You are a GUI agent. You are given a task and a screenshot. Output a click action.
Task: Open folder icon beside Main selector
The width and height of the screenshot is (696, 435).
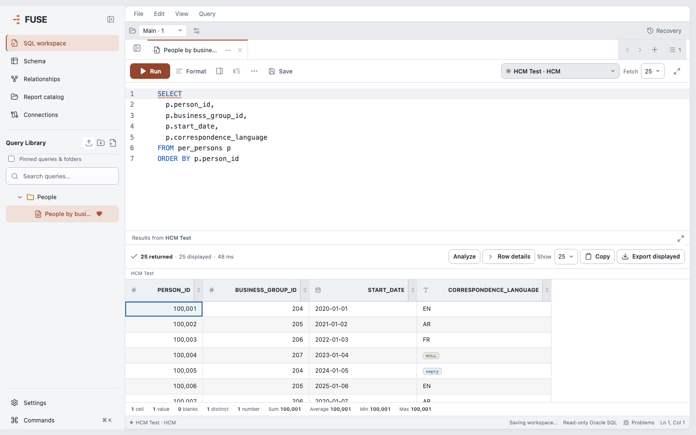tap(132, 30)
